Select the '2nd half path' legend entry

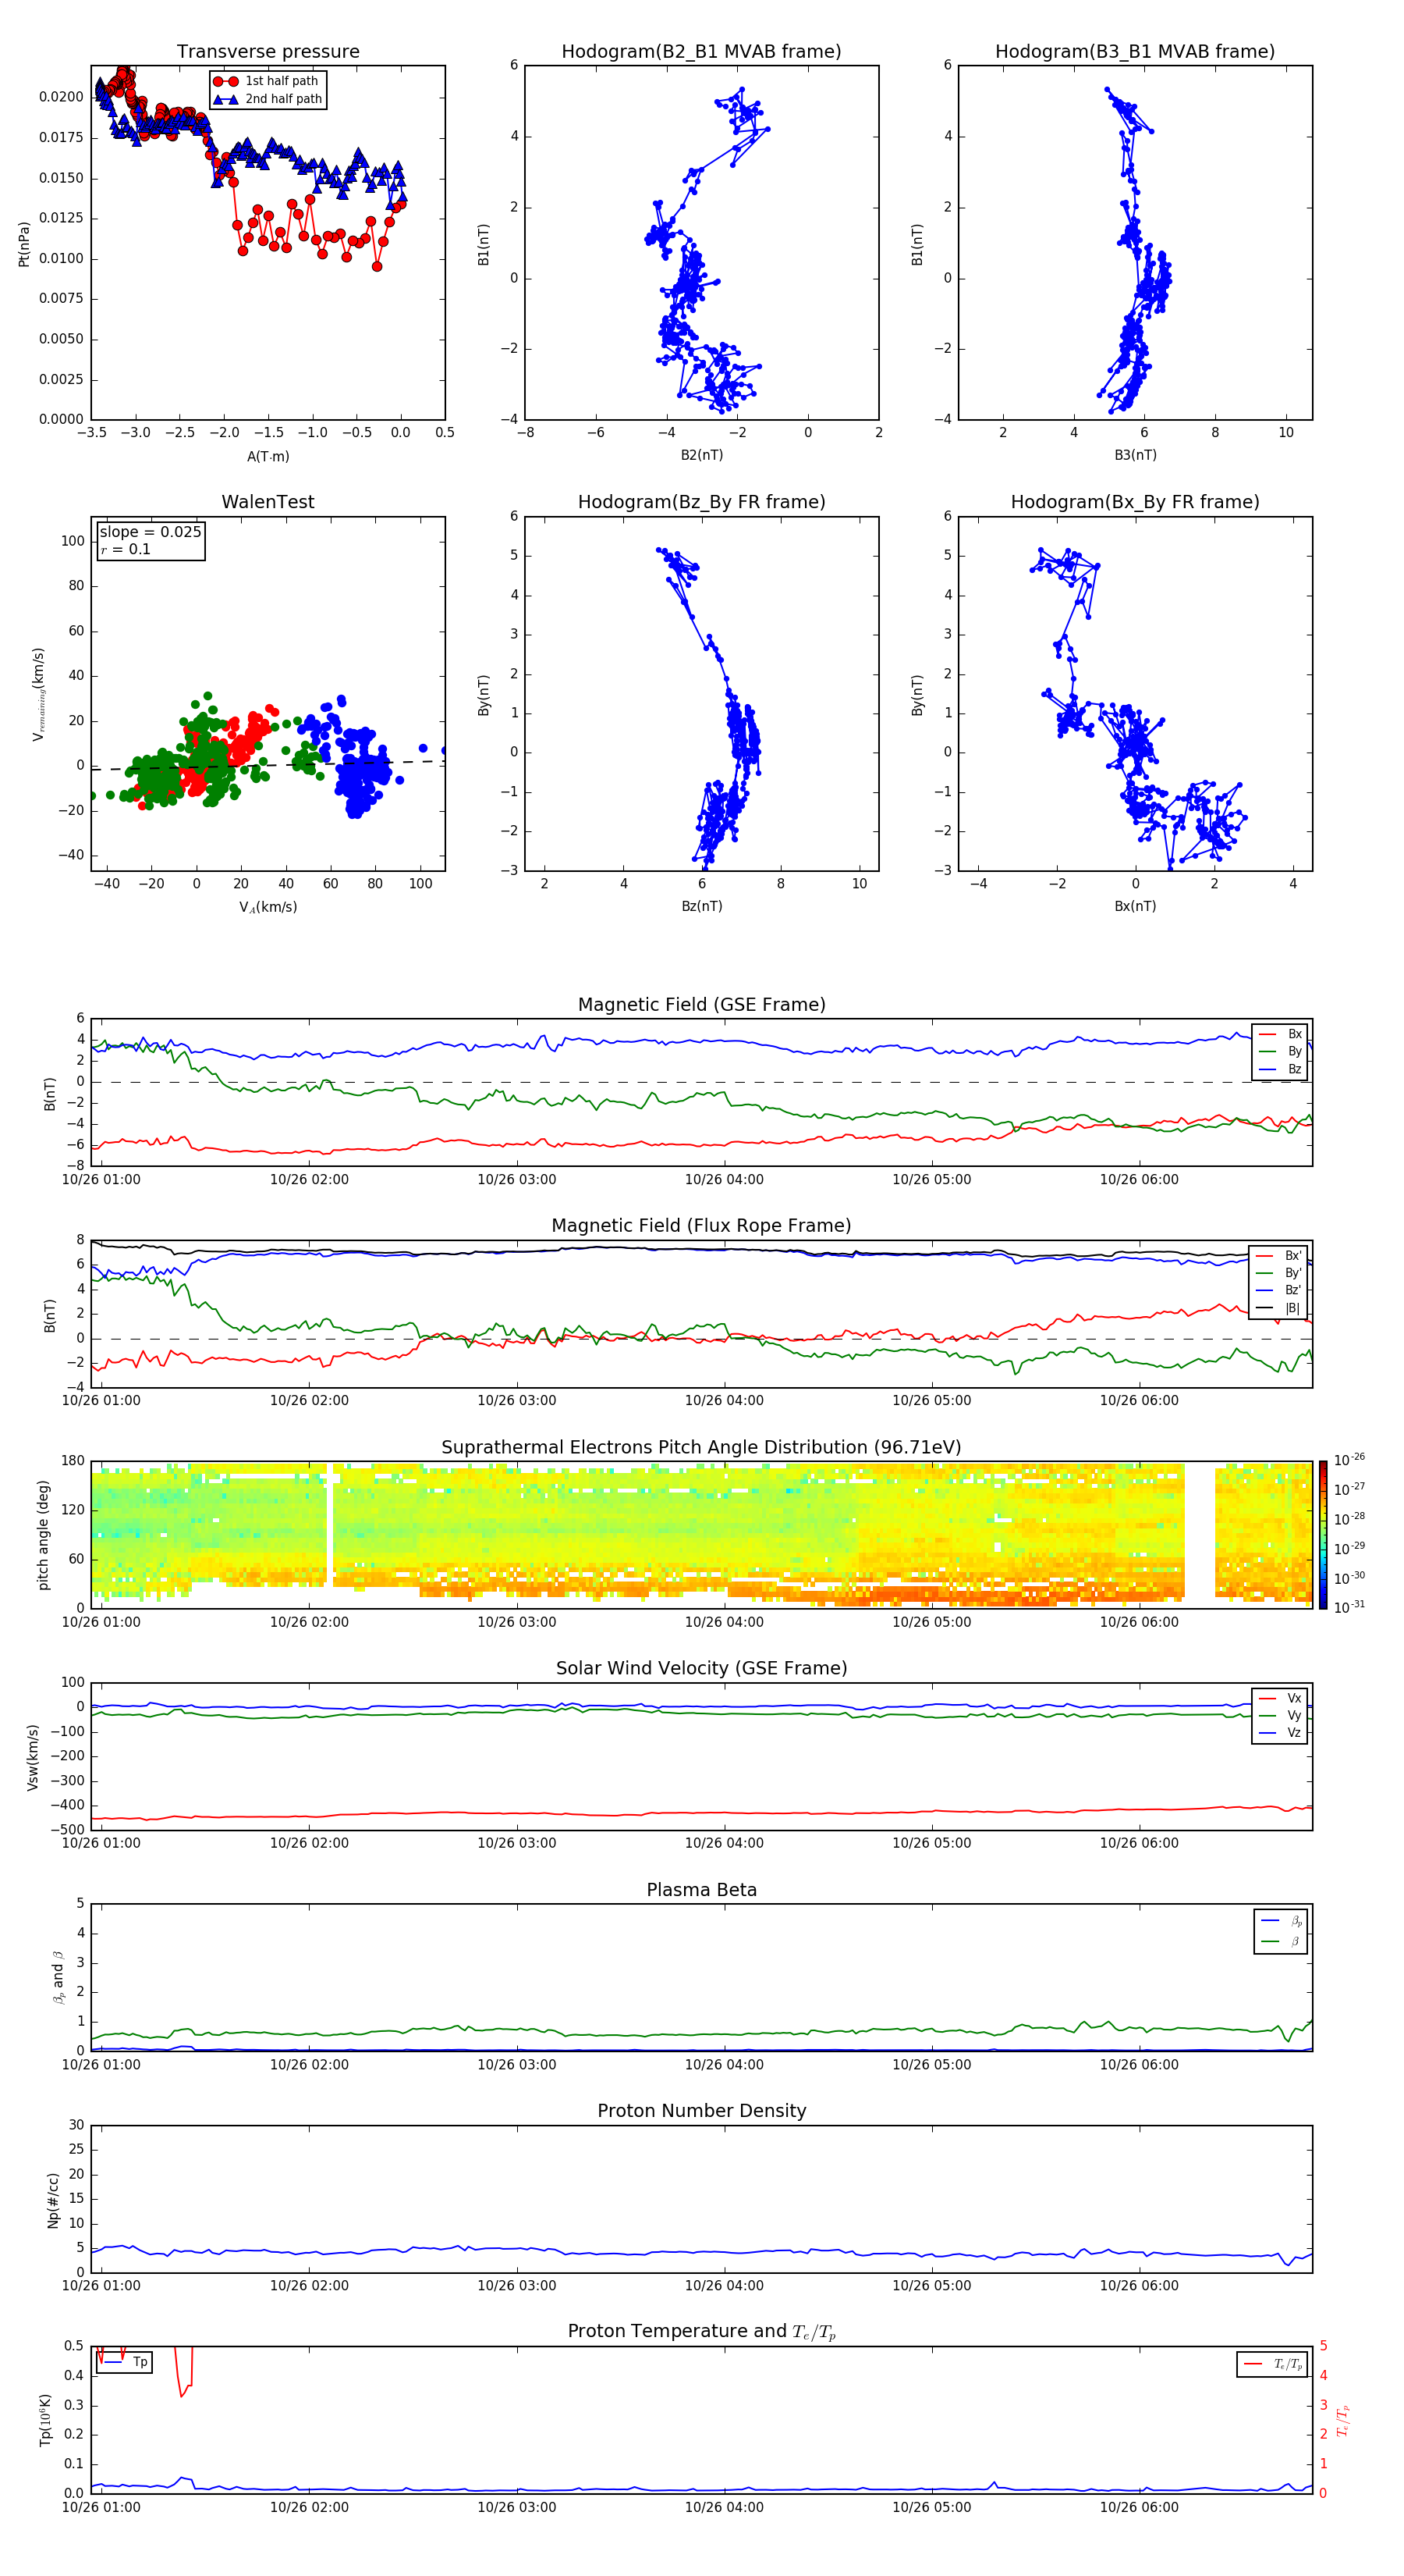point(269,99)
